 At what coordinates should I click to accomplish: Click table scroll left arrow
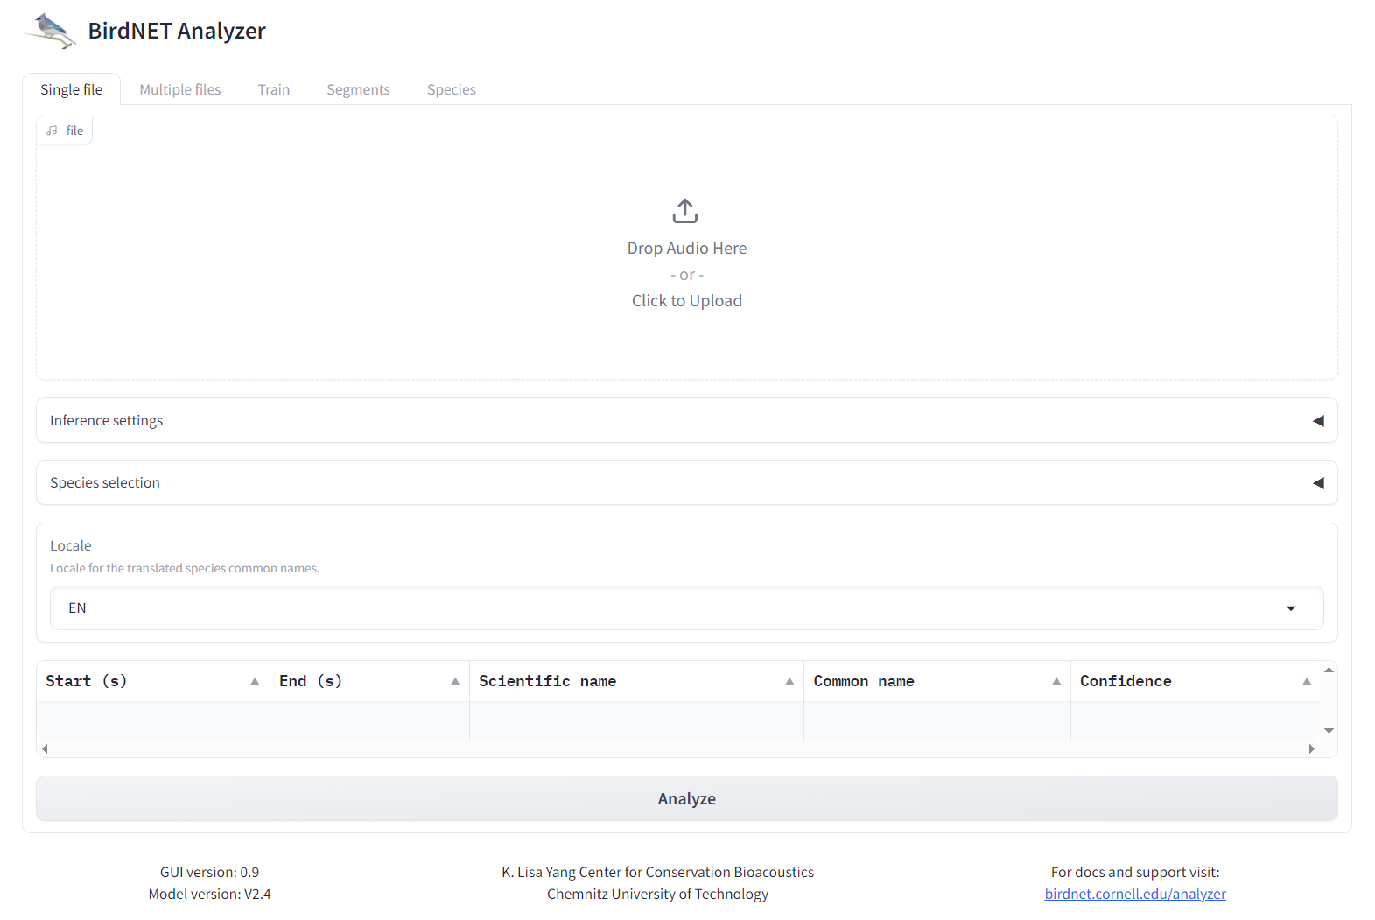click(45, 748)
